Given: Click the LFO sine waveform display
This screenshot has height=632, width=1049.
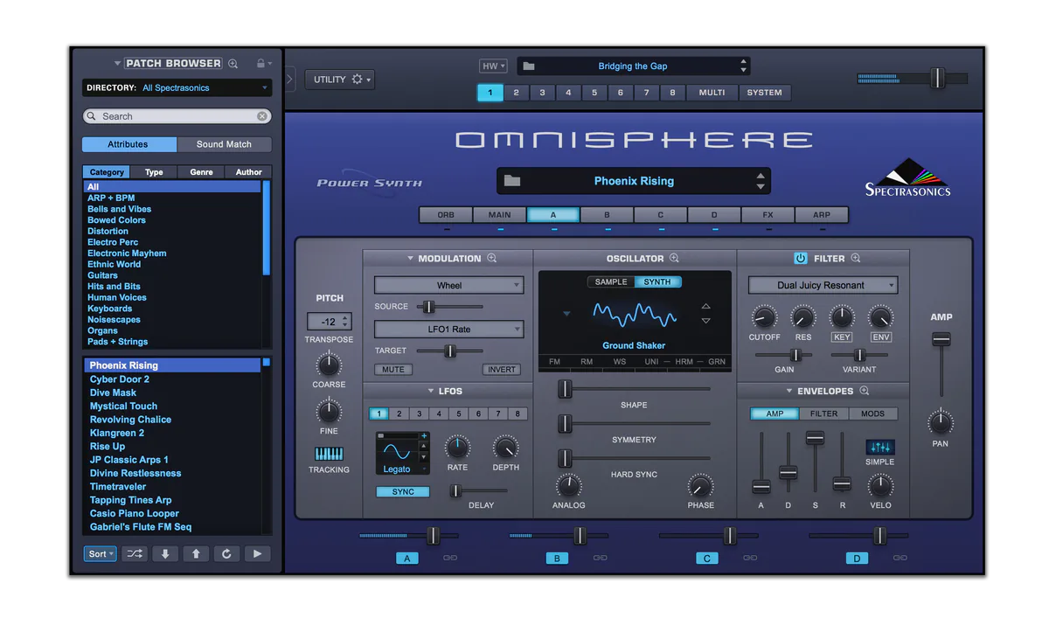Looking at the screenshot, I should 396,452.
